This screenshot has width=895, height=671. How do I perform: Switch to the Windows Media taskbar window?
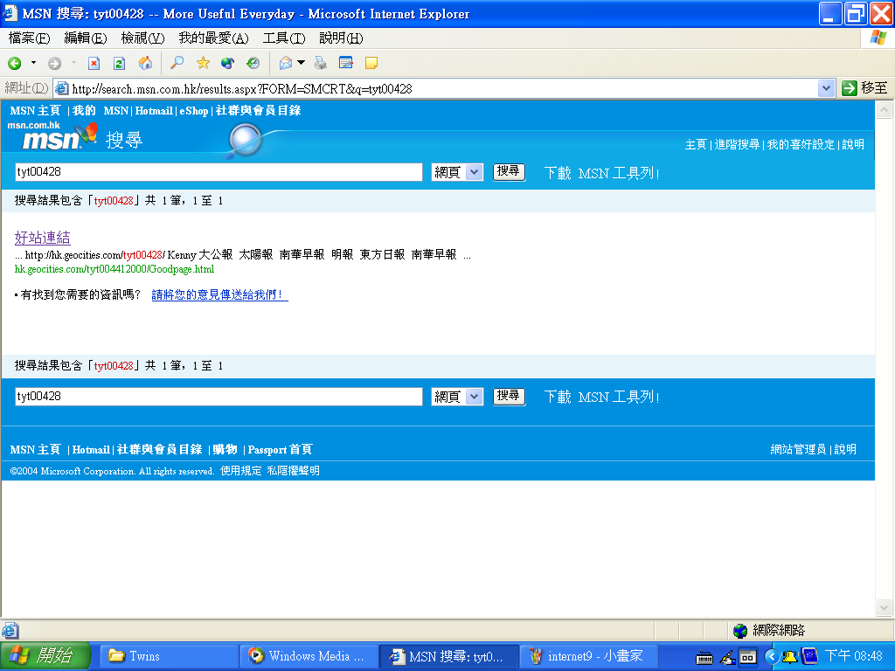pyautogui.click(x=309, y=657)
